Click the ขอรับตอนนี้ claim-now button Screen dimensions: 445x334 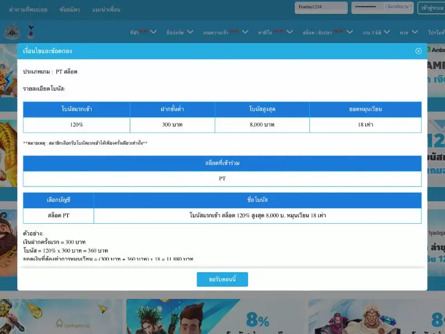[222, 279]
